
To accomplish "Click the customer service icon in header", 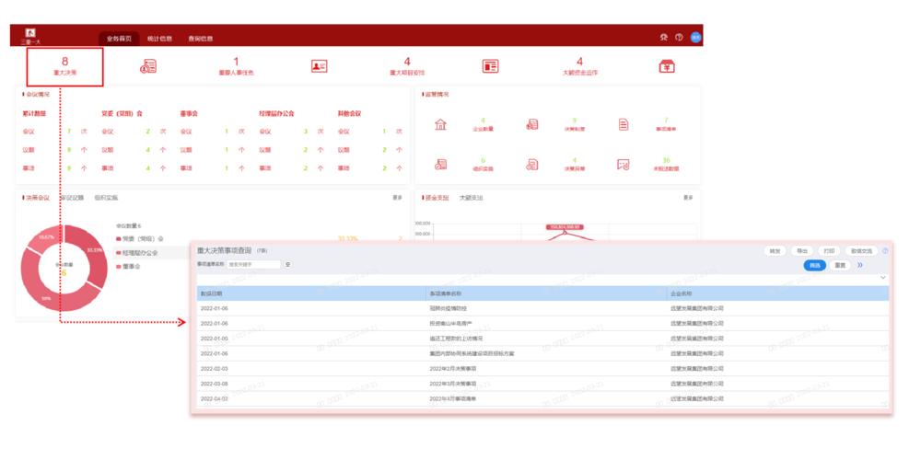I will [x=663, y=38].
